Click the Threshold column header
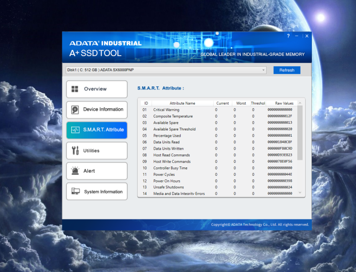The image size is (356, 272). (x=258, y=103)
